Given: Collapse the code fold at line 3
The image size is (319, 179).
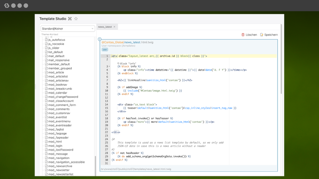Looking at the screenshot, I should [109, 67].
